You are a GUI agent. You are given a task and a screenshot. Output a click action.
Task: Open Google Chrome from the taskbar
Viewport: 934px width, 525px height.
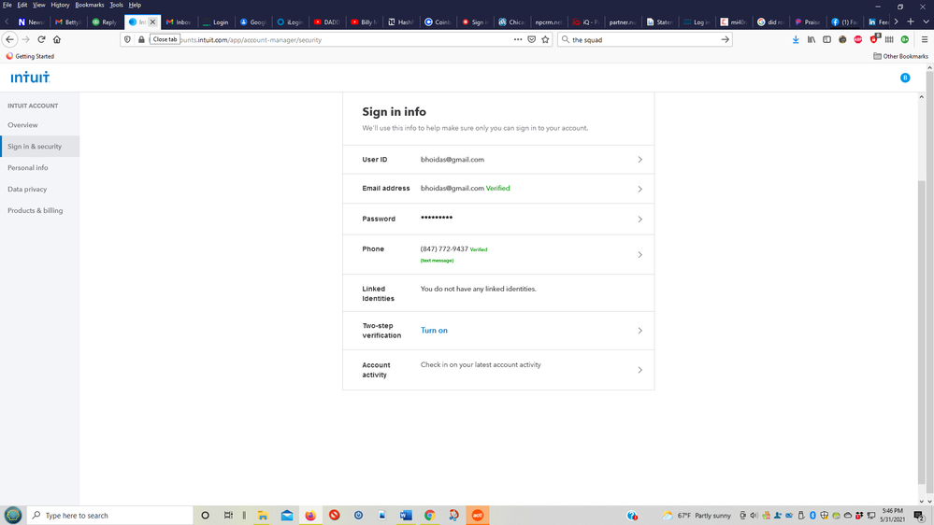pyautogui.click(x=429, y=516)
